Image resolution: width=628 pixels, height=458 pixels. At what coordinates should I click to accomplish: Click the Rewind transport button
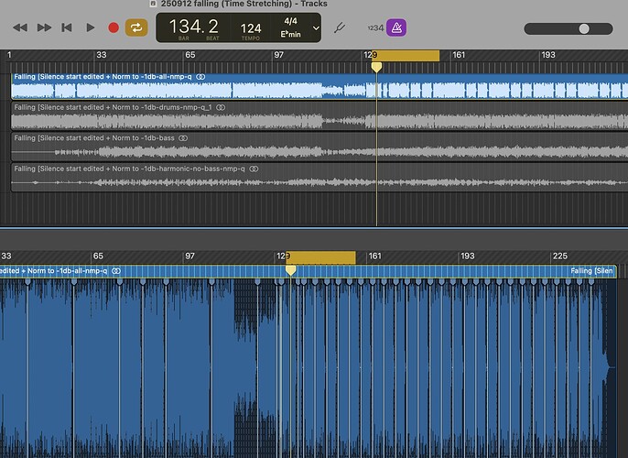point(20,28)
